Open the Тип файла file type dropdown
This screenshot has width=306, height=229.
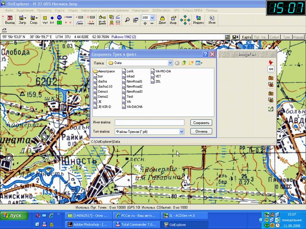pyautogui.click(x=182, y=132)
